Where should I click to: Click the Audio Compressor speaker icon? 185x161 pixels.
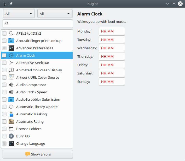tap(11, 85)
